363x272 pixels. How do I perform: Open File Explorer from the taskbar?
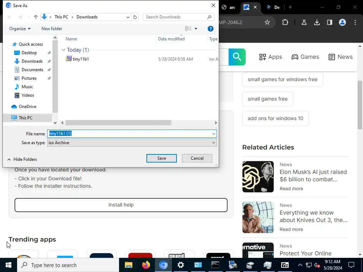point(128,265)
